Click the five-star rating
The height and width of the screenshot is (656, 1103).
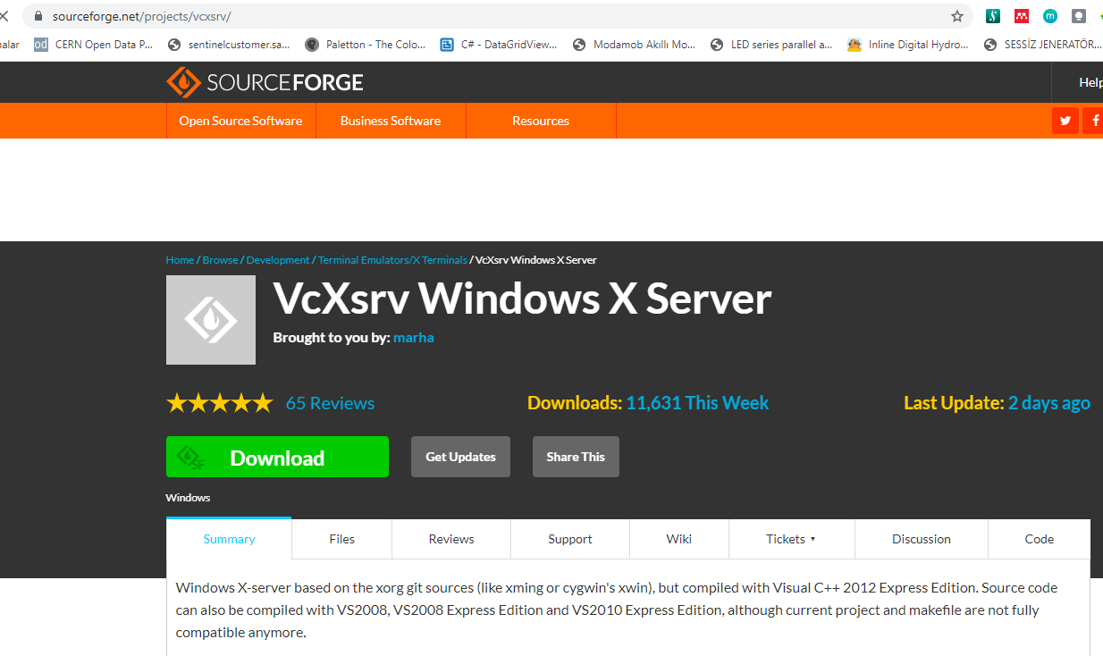pos(219,403)
